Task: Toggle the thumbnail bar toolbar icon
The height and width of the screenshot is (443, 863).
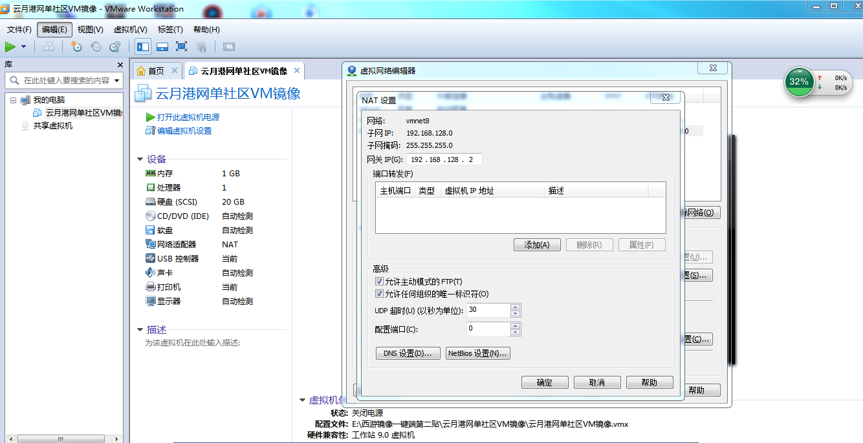Action: 162,46
